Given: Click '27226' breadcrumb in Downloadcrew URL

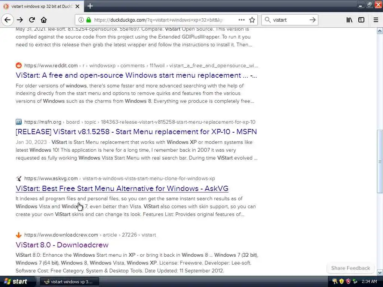Looking at the screenshot, I should [x=129, y=235].
